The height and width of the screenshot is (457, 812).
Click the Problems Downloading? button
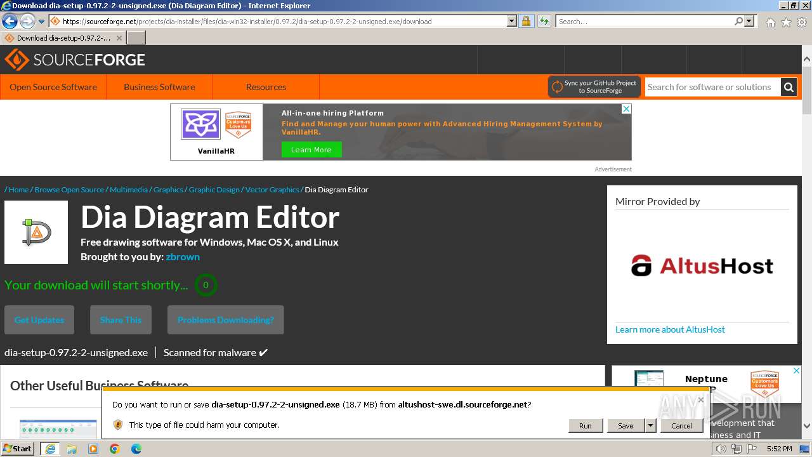coord(226,320)
